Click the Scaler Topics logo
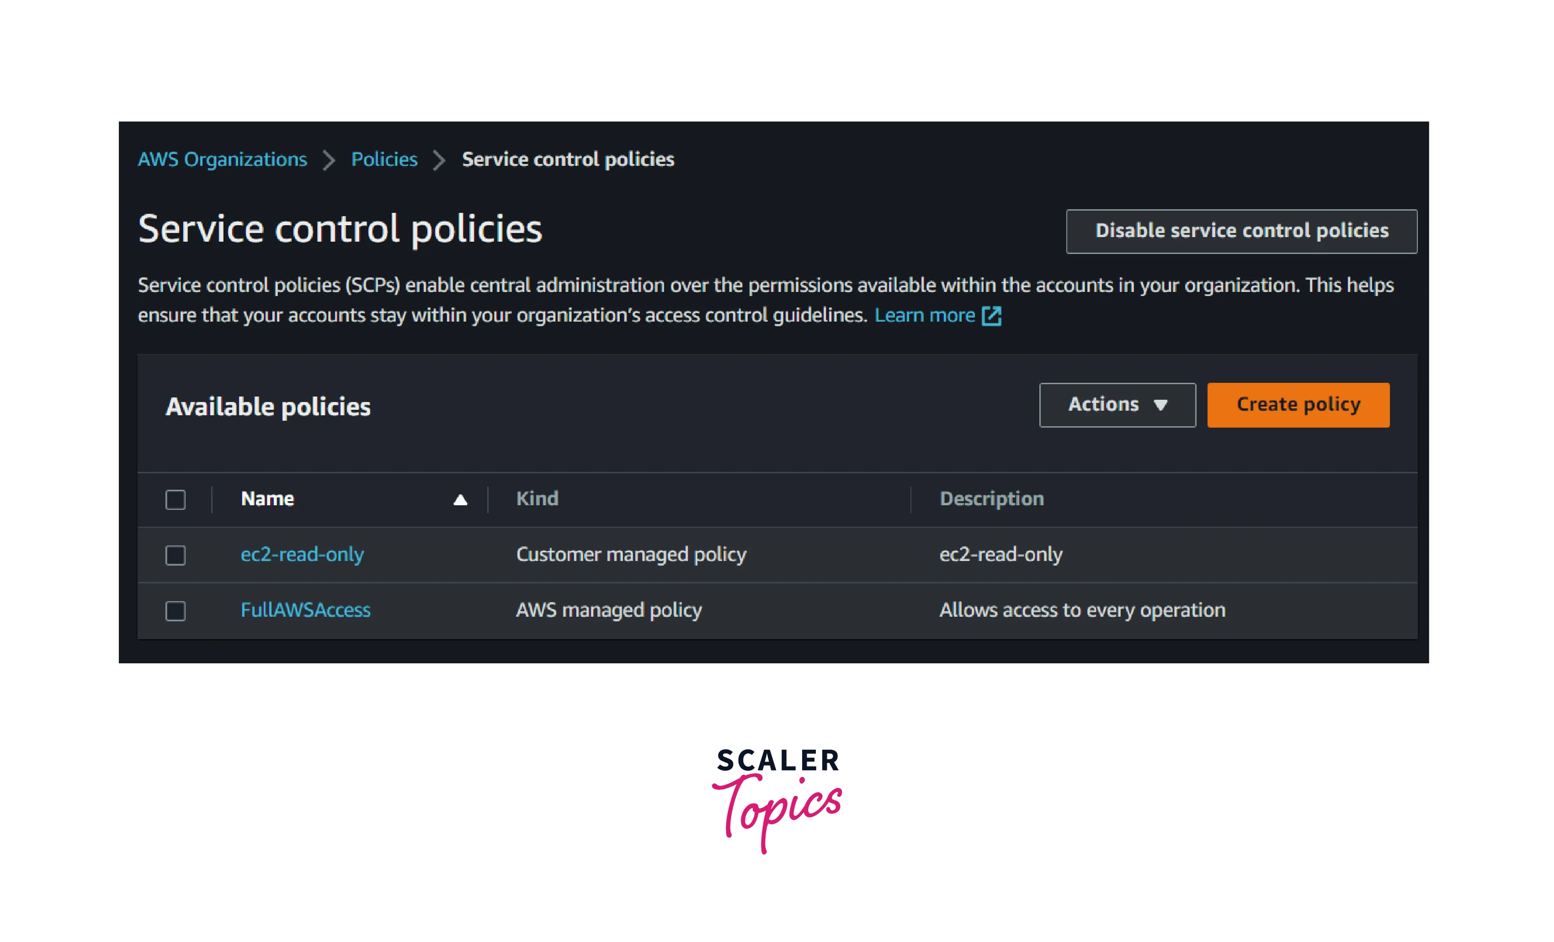 [x=777, y=799]
